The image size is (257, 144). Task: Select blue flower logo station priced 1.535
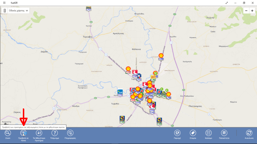point(139,77)
